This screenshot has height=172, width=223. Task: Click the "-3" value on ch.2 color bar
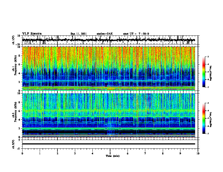208,103
